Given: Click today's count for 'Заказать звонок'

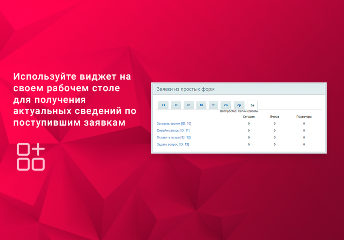Looking at the screenshot, I should point(249,124).
